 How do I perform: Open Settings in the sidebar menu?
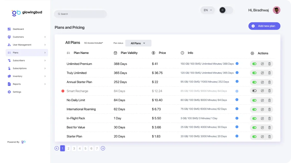tap(17, 92)
